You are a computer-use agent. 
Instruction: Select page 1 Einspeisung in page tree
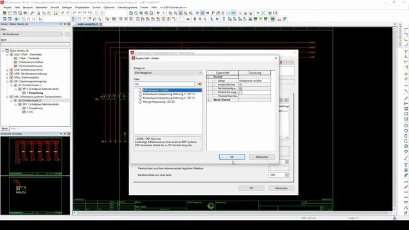coord(35,93)
